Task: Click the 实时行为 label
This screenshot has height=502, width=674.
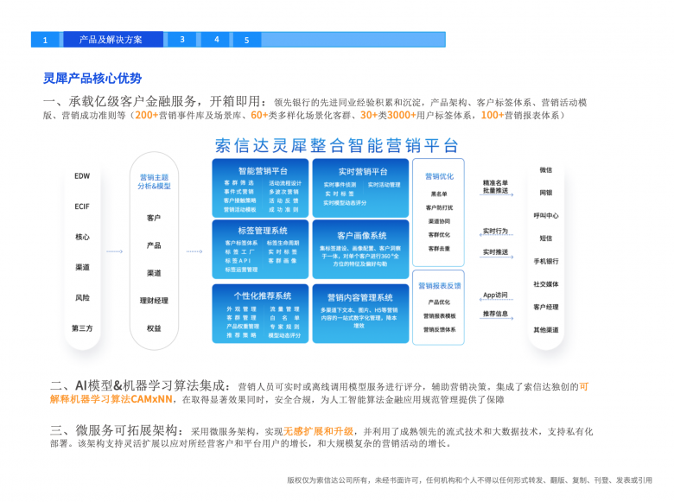Action: 495,231
